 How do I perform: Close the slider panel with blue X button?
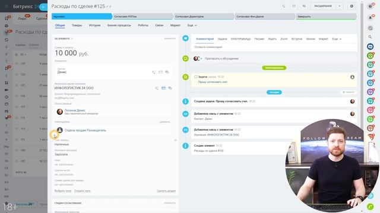(x=43, y=7)
